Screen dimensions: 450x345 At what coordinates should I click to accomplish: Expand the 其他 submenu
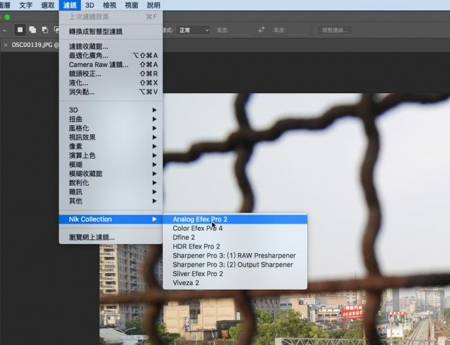tap(111, 201)
